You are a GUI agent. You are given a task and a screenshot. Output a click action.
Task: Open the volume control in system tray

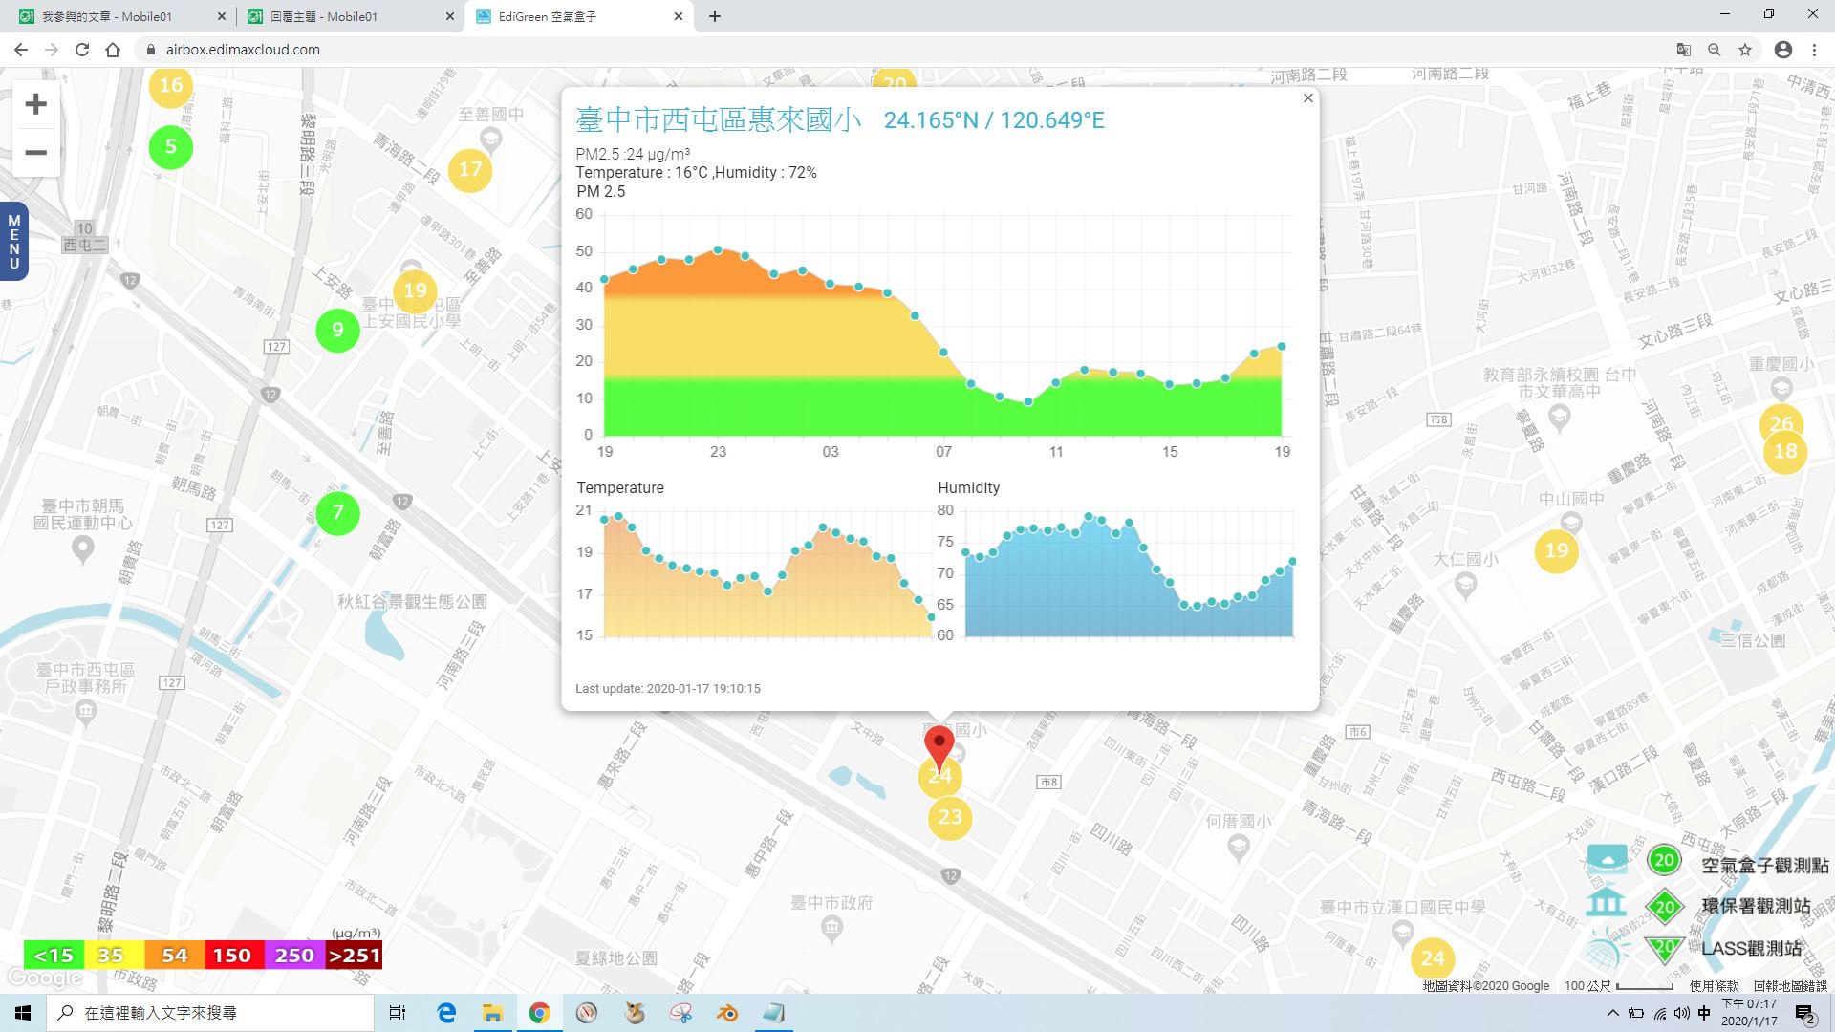(x=1682, y=1013)
